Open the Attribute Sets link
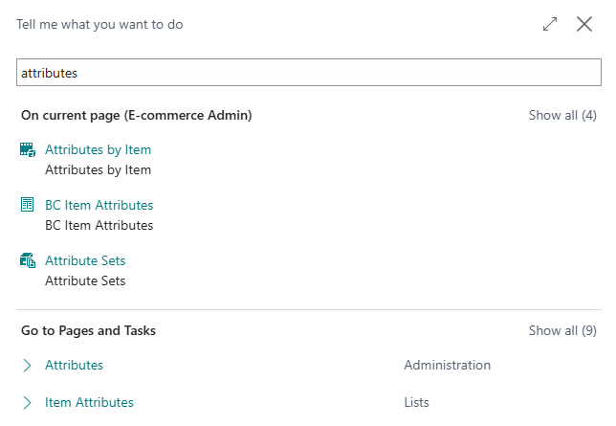616x426 pixels. pyautogui.click(x=85, y=260)
